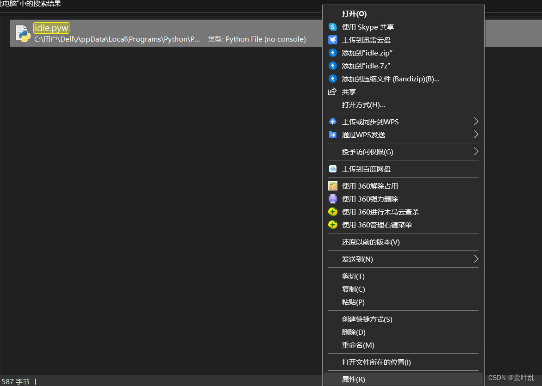Expand the 通过WPS发送 submenu
The image size is (542, 386).
[476, 135]
